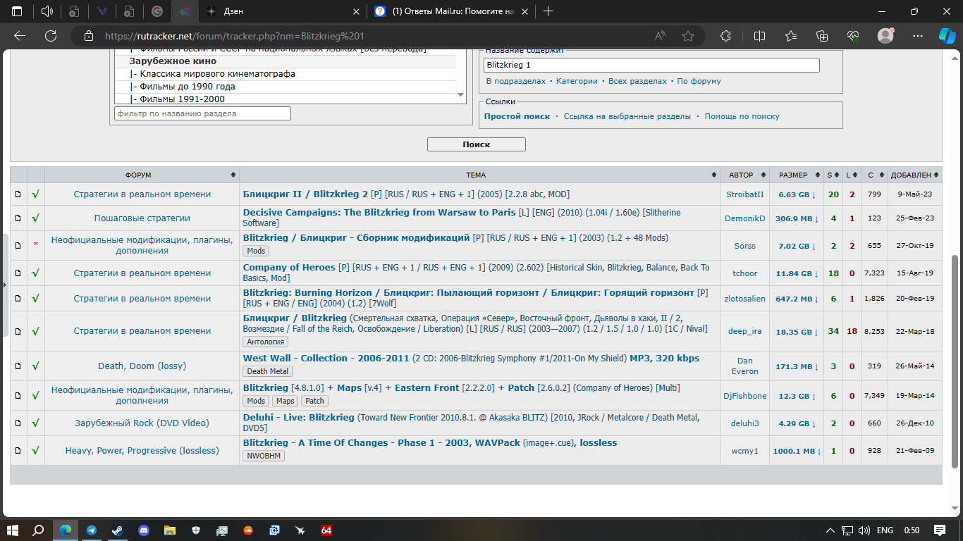Image resolution: width=963 pixels, height=541 pixels.
Task: Click the Всех разделах link
Action: click(x=637, y=81)
